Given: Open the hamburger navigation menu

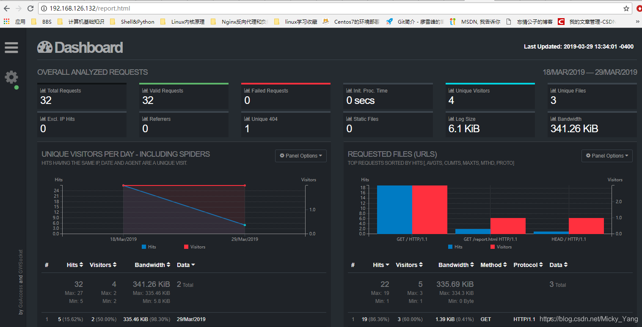Looking at the screenshot, I should [x=11, y=47].
